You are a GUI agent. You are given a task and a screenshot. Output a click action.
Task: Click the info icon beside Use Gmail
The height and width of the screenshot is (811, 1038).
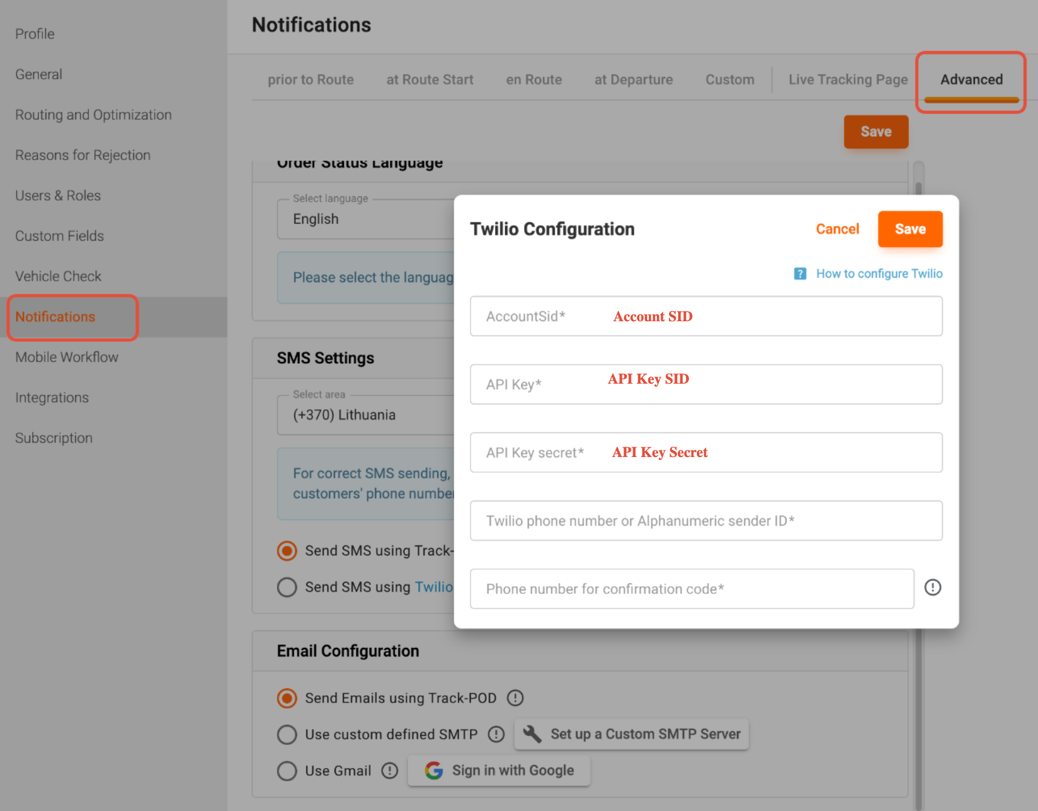click(x=390, y=771)
